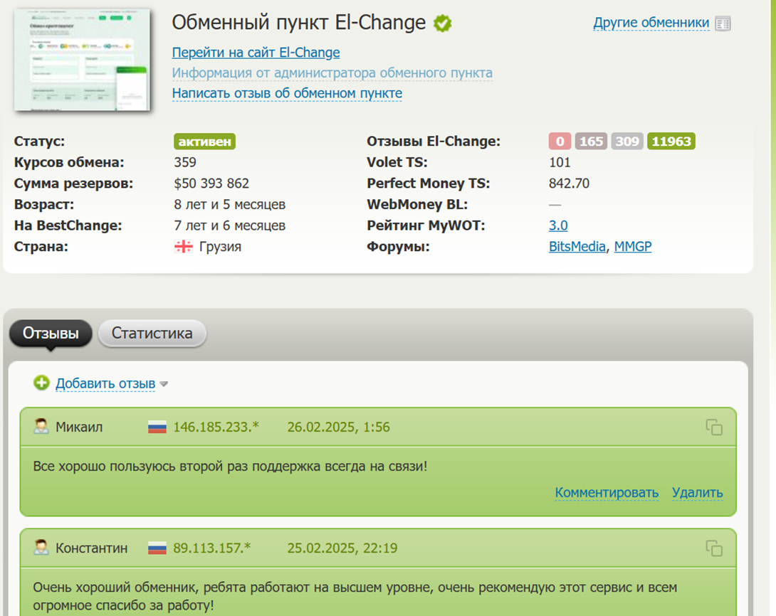
Task: Click Комментировать on Микаил's review
Action: point(607,492)
